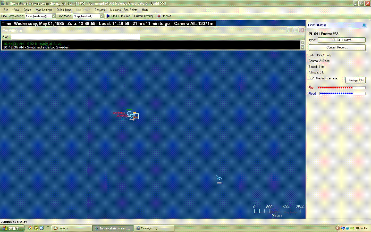The height and width of the screenshot is (232, 371).
Task: Click the 'PL-641 Foxtrot #58' unit name
Action: pyautogui.click(x=323, y=34)
